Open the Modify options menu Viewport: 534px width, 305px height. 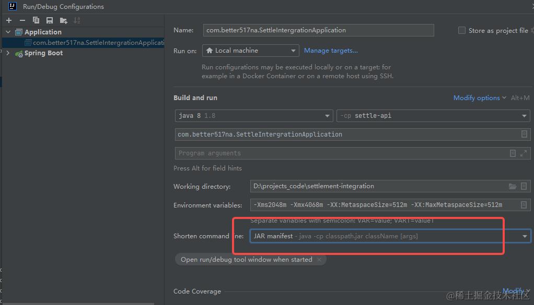coord(480,97)
